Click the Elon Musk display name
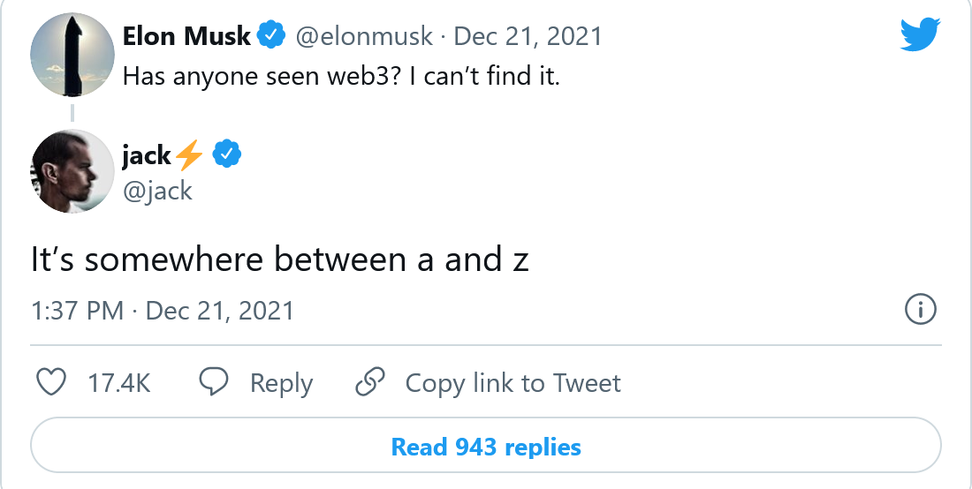Image resolution: width=972 pixels, height=489 pixels. point(186,36)
